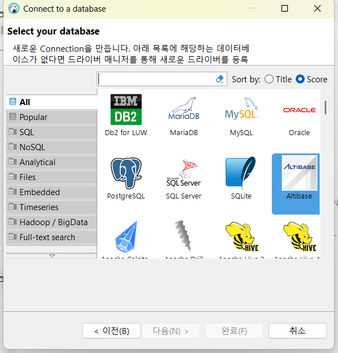Switch to the Popular category
The image size is (338, 353).
(52, 117)
